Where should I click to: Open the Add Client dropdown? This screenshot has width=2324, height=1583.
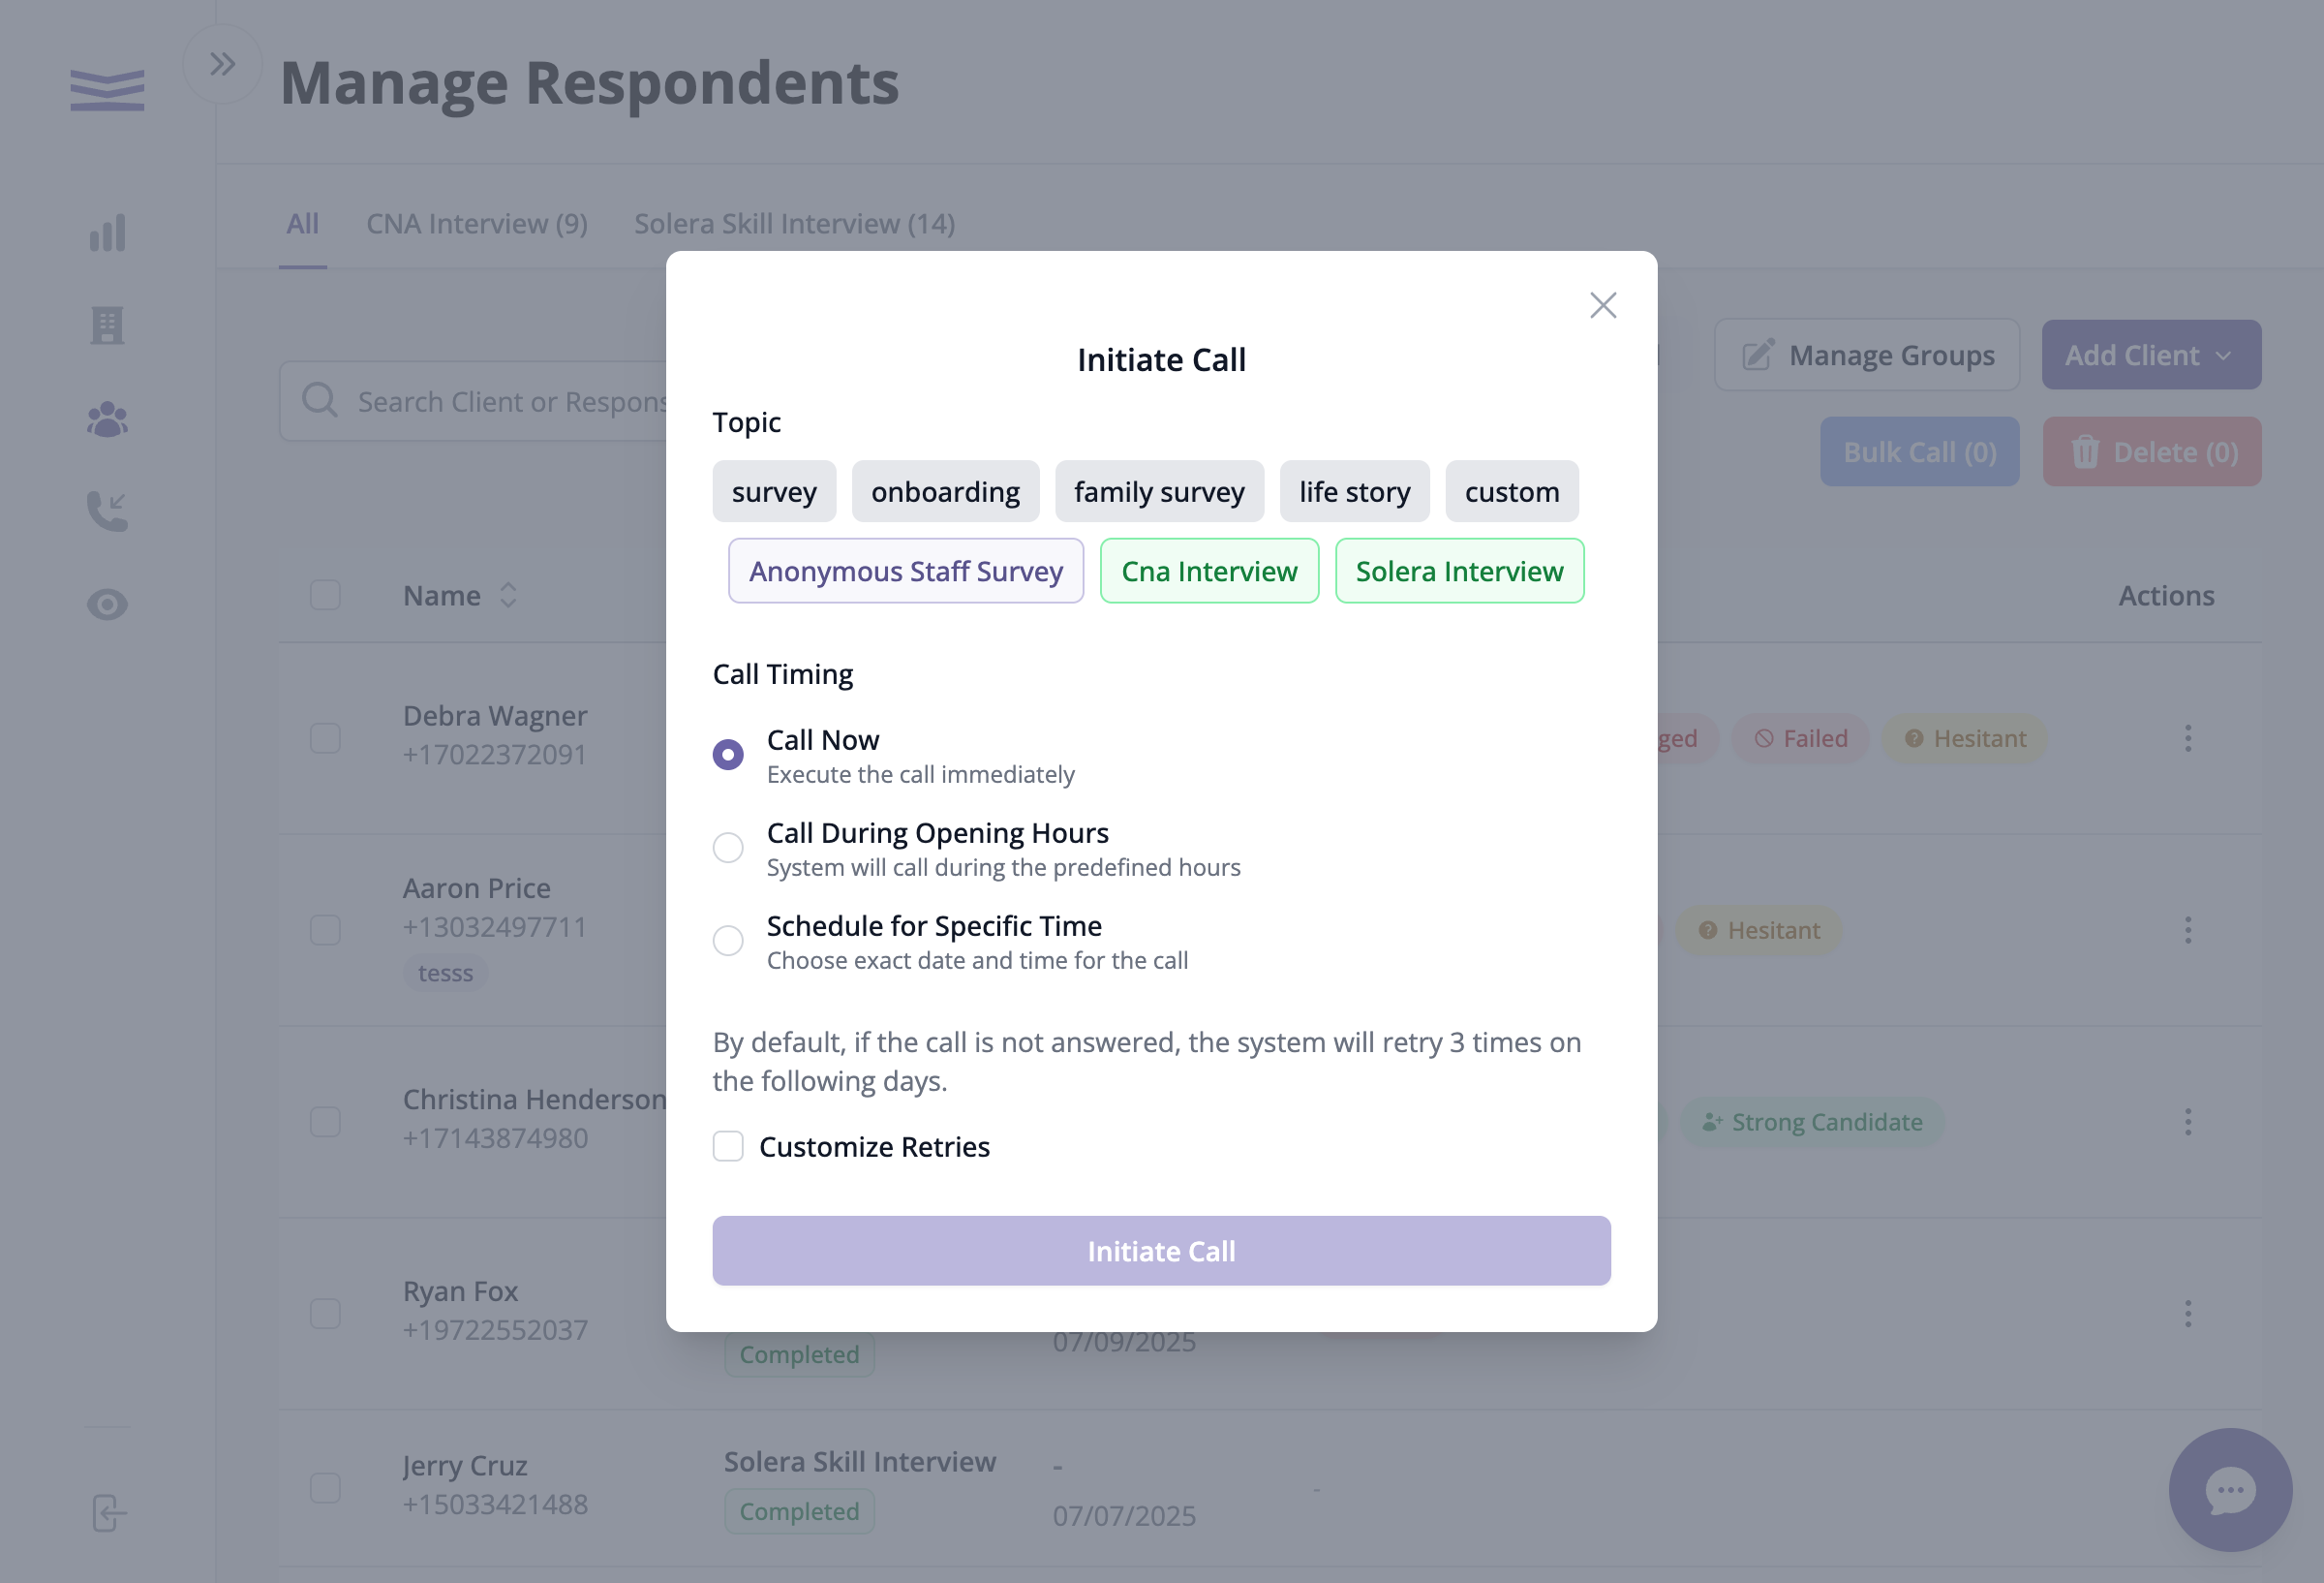coord(2150,355)
